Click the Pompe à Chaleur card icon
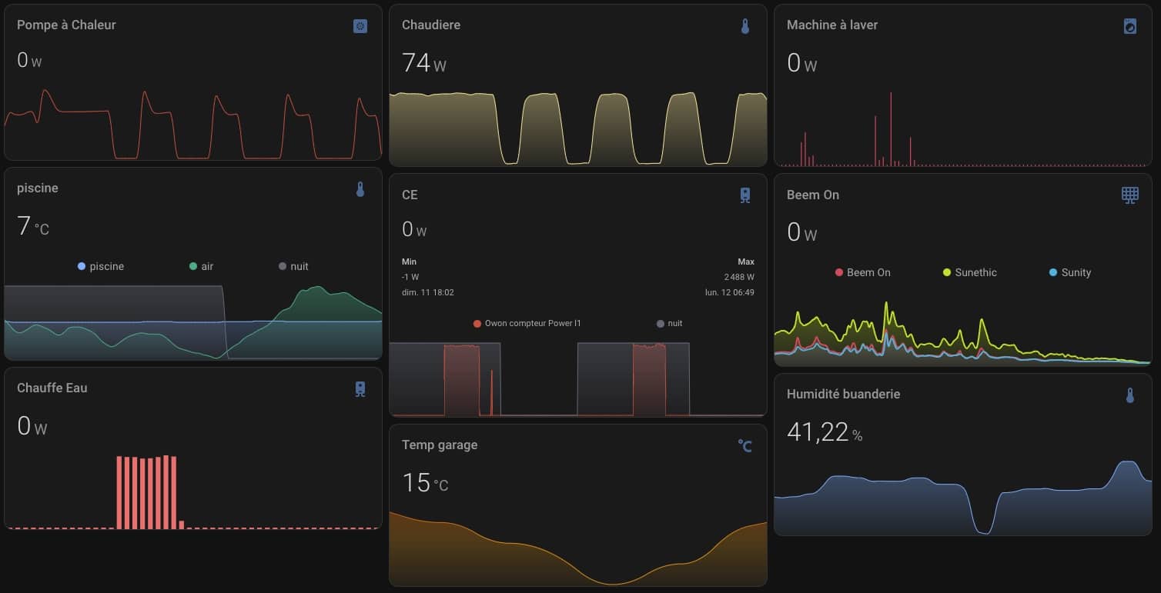This screenshot has height=593, width=1161. point(360,26)
